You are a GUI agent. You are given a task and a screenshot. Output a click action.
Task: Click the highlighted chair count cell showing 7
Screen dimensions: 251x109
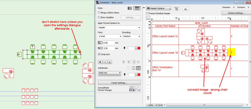point(231,52)
